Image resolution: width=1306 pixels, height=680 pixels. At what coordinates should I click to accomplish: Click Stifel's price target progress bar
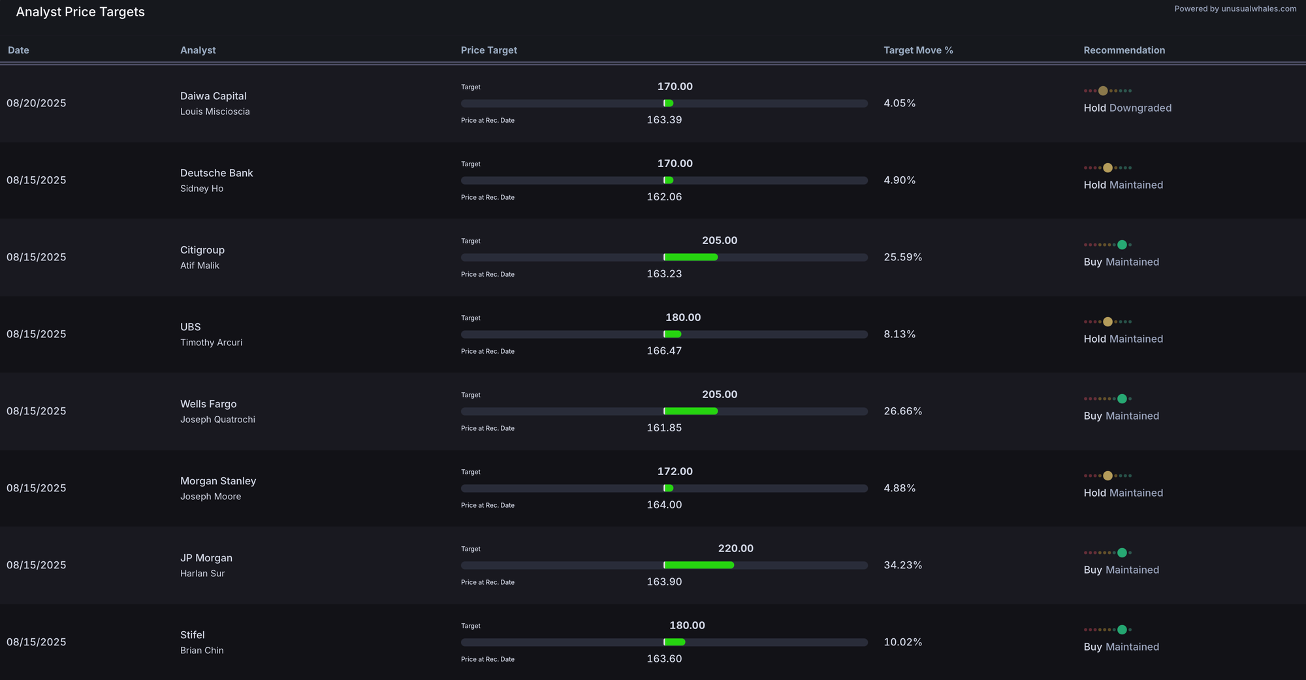click(x=664, y=642)
